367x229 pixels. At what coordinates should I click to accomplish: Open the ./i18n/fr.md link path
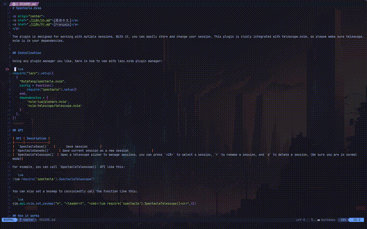tap(38, 24)
